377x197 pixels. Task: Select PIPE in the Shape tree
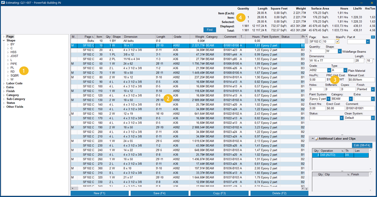click(14, 64)
